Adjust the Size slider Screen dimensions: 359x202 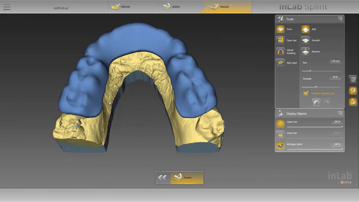pos(321,71)
